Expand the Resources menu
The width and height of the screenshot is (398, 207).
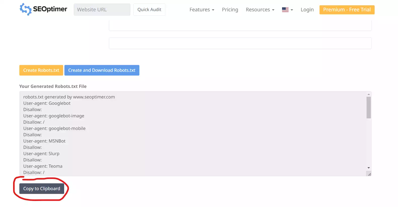point(260,10)
